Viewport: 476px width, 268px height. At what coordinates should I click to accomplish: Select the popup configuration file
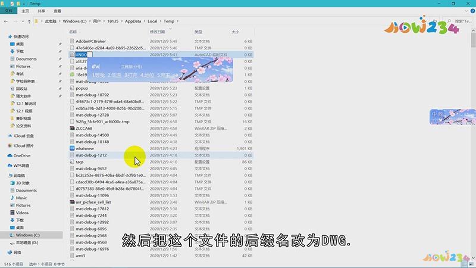click(82, 88)
